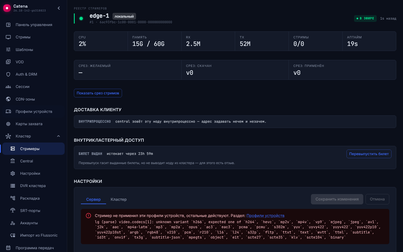Open Стримеры menu item

(34, 149)
